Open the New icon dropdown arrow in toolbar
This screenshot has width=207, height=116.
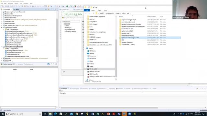(4, 6)
